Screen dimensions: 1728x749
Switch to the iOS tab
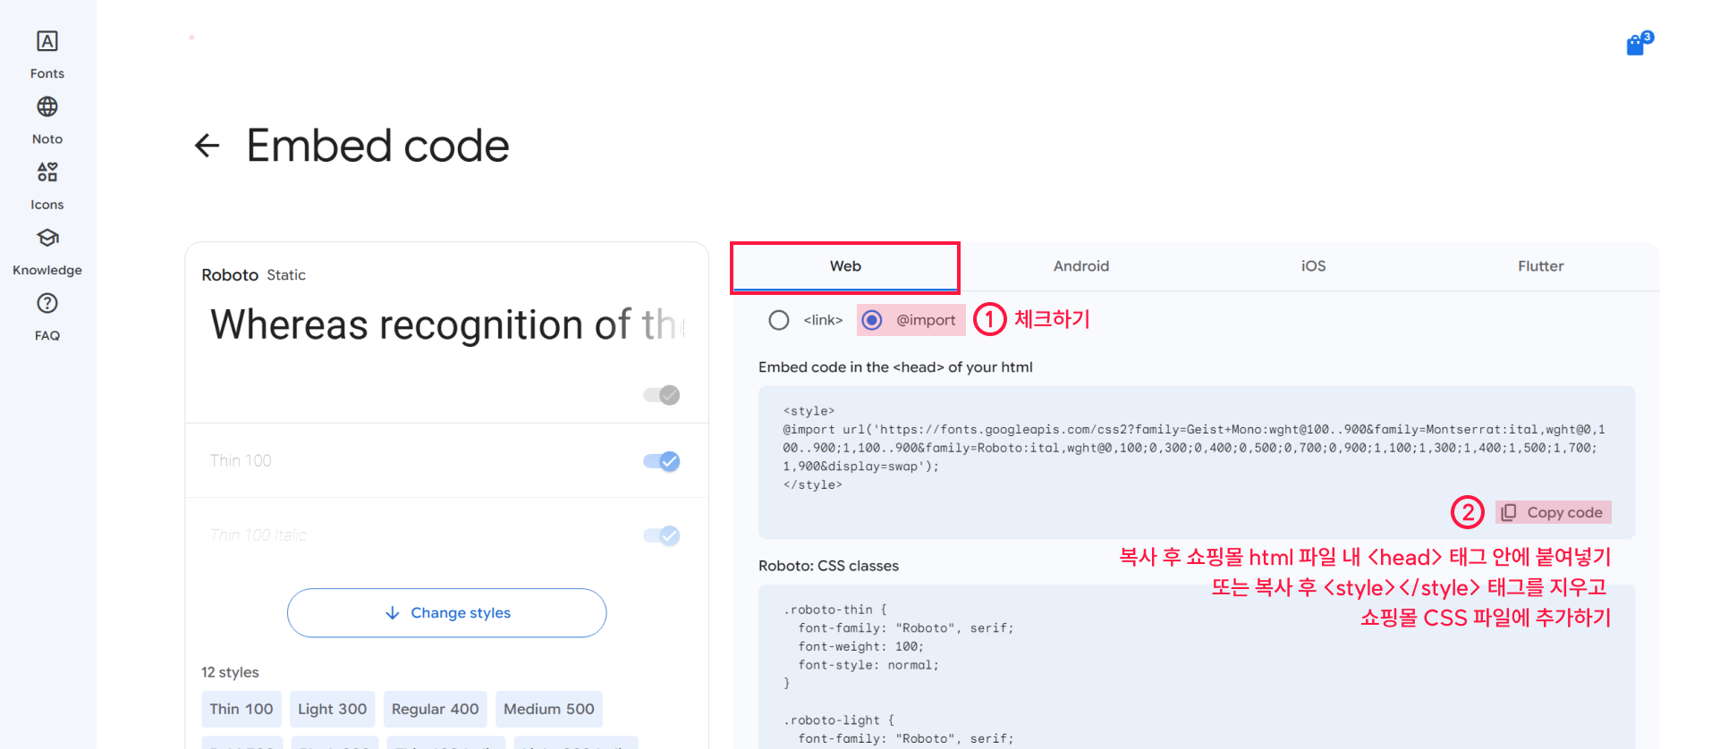coord(1313,266)
